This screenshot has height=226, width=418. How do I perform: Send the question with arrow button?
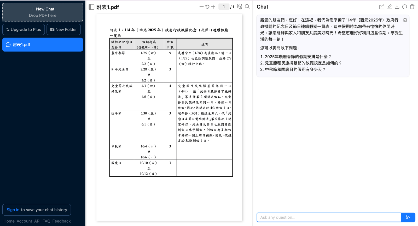coord(408,217)
